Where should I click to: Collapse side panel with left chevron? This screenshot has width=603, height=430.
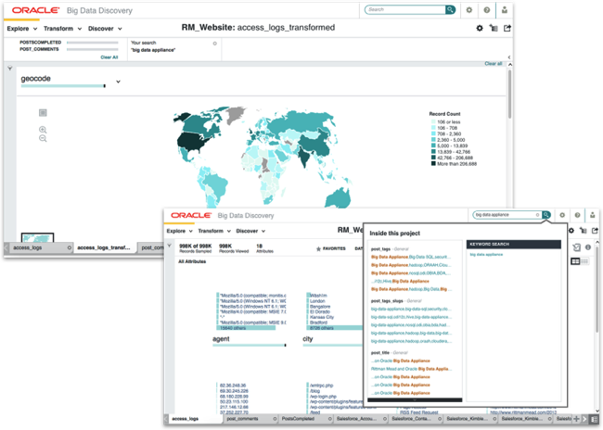click(509, 57)
